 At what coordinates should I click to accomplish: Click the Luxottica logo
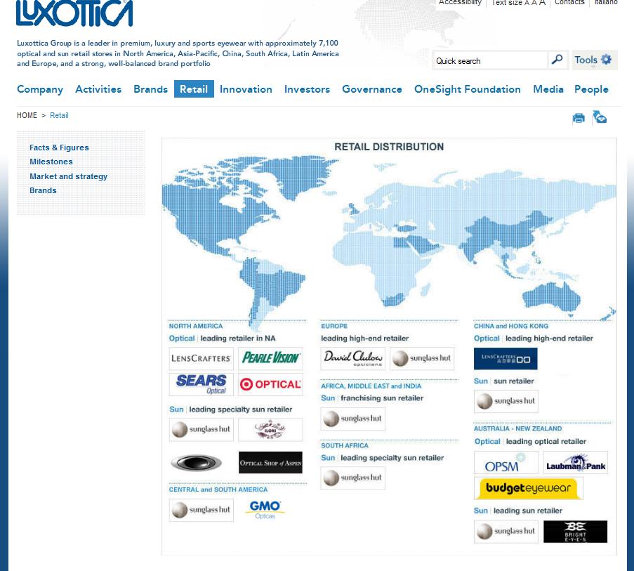click(74, 13)
